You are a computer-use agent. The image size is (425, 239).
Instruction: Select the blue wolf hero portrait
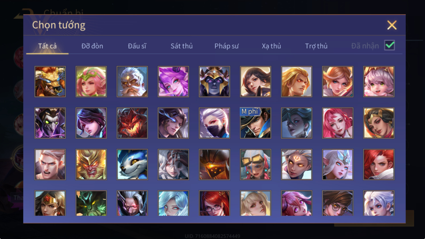click(x=132, y=164)
